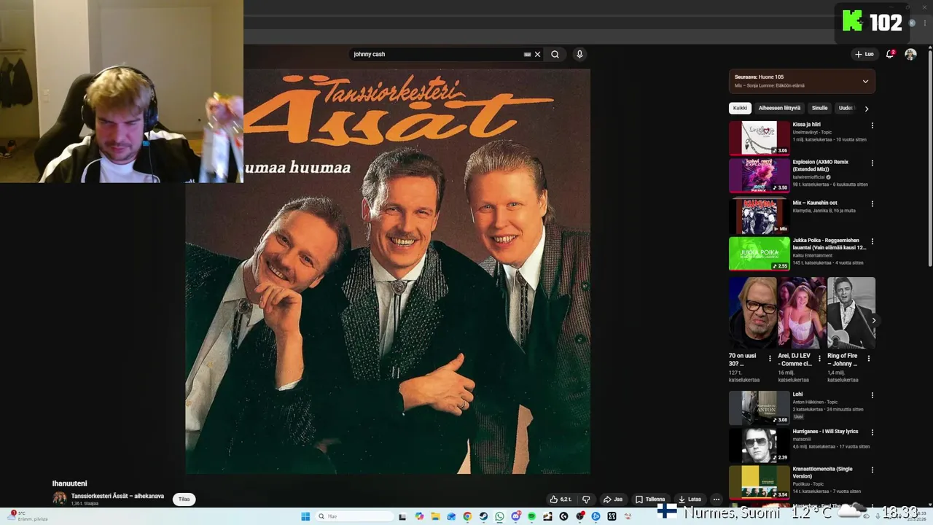
Task: Open Spotify from the taskbar
Action: [531, 516]
